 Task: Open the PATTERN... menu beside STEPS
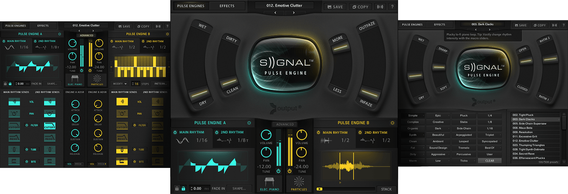click(161, 84)
